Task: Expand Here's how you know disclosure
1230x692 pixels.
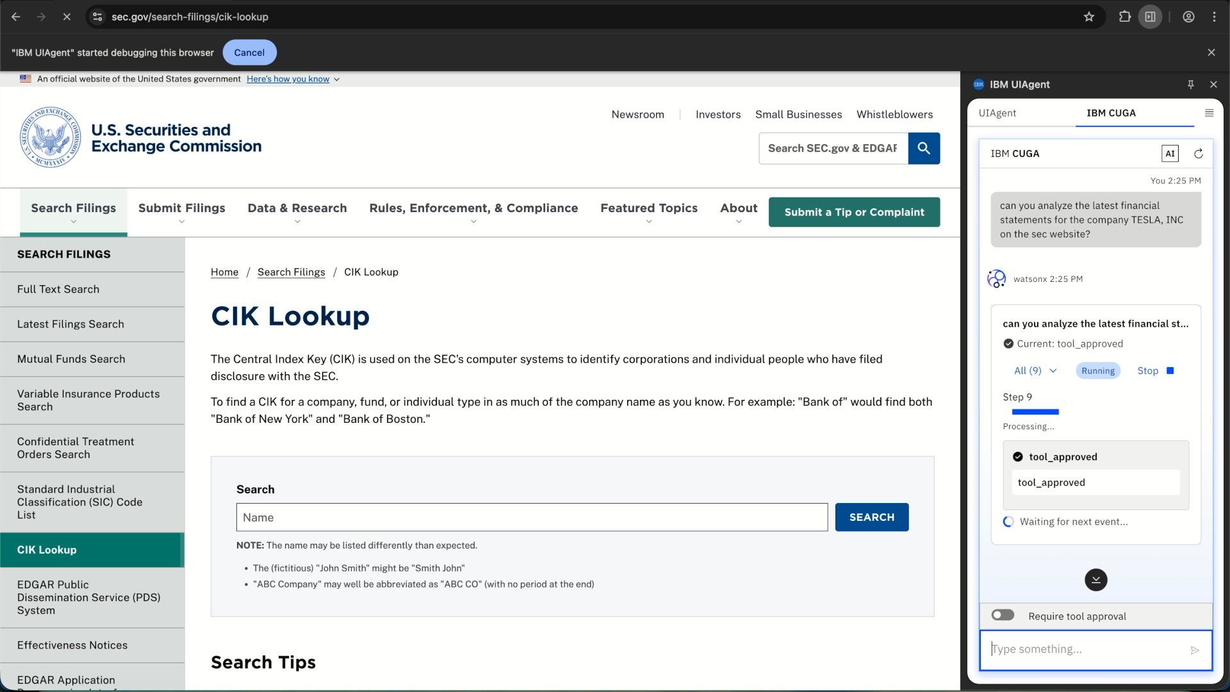Action: 293,79
